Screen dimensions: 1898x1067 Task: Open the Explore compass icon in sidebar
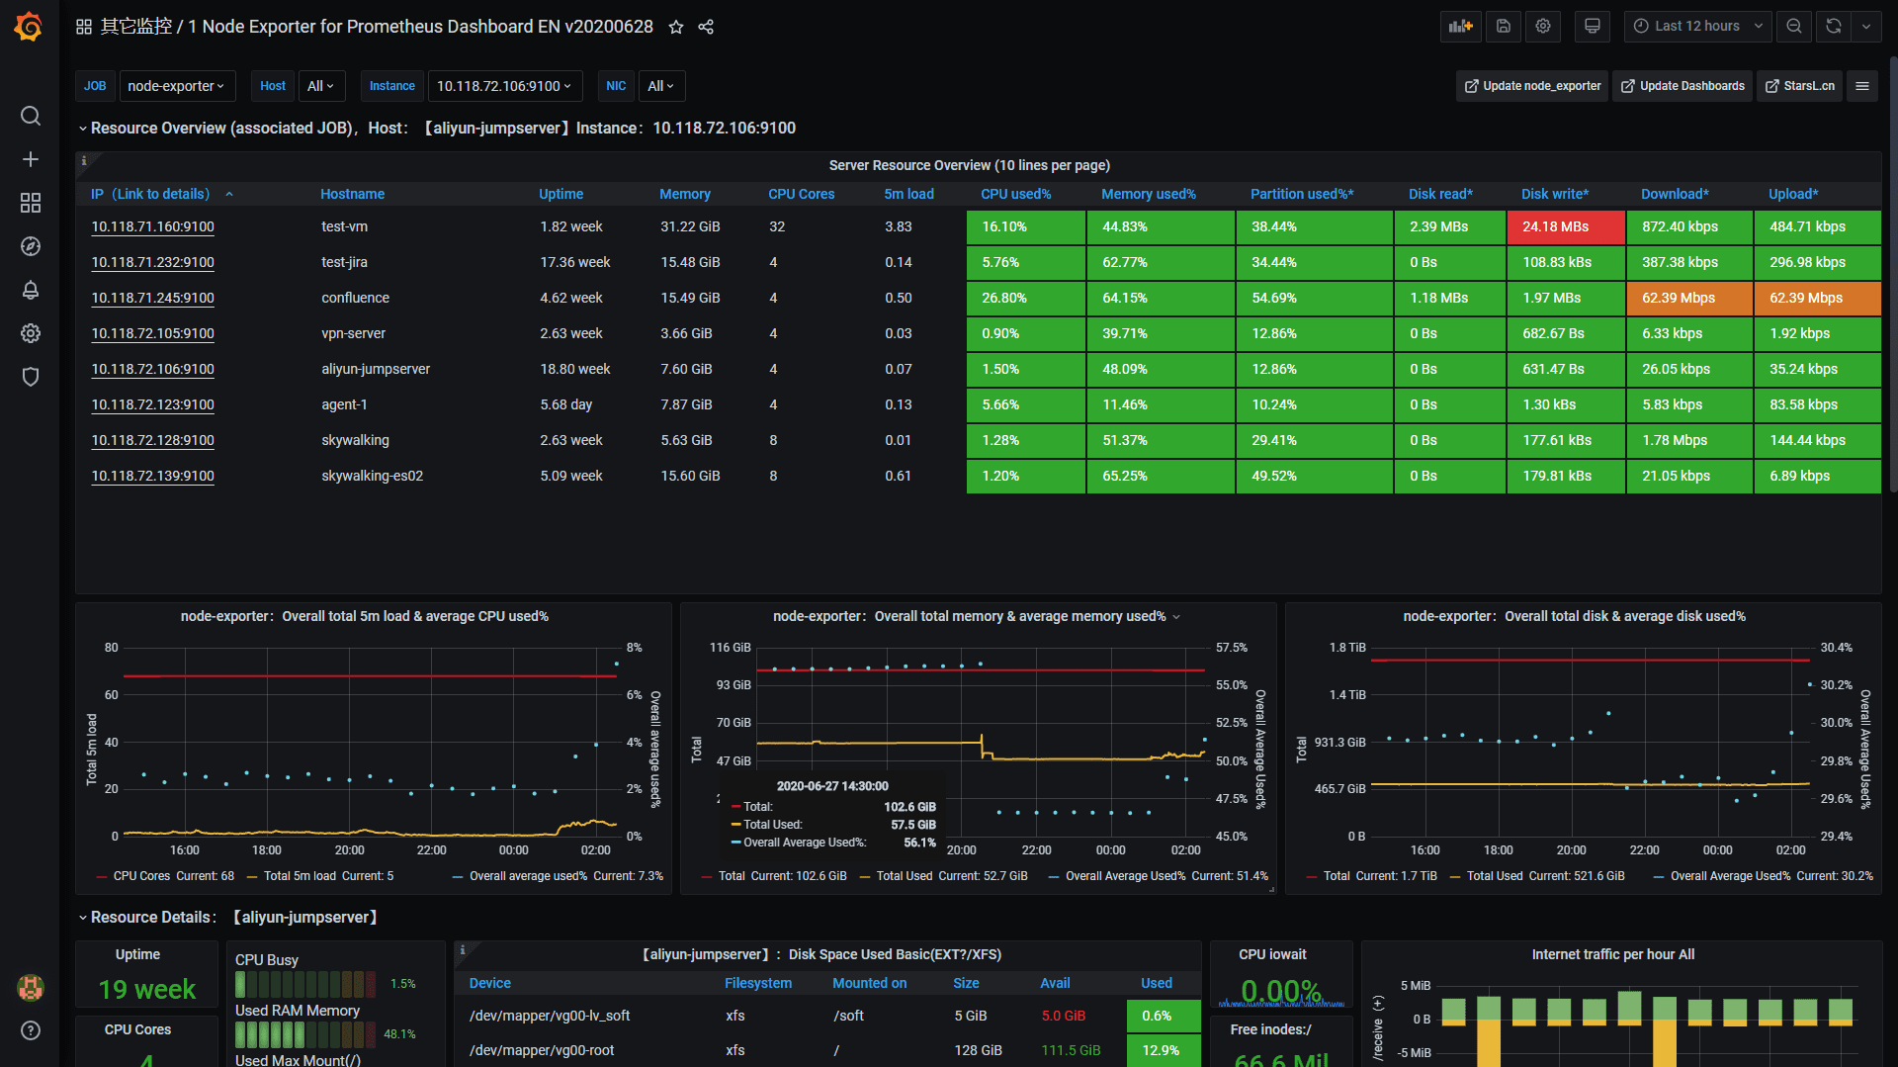click(31, 246)
